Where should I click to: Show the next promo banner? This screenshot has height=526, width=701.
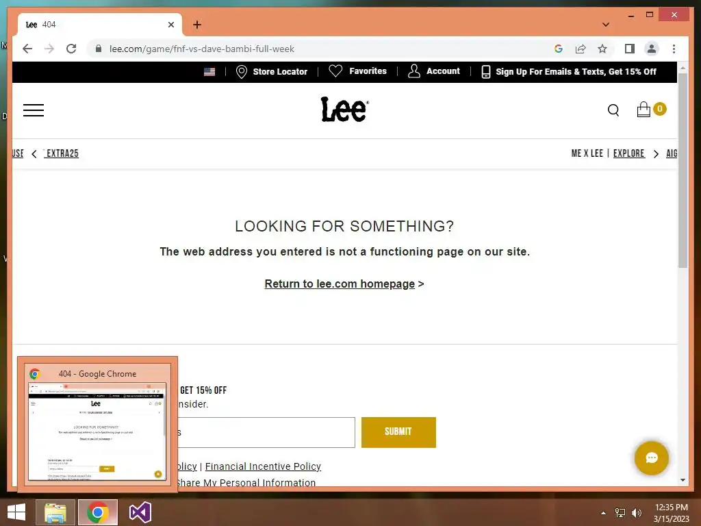point(656,154)
